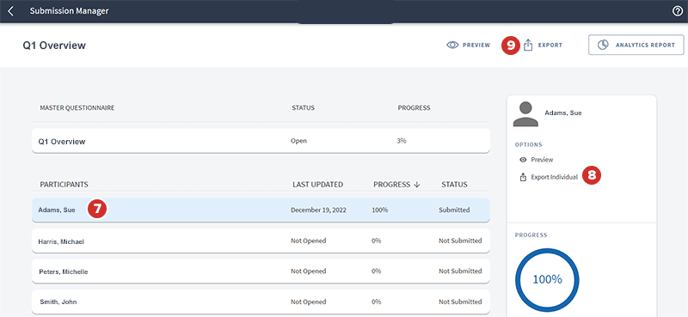Viewport: 688px width, 317px height.
Task: Select the Adams, Sue participant row
Action: click(x=261, y=210)
